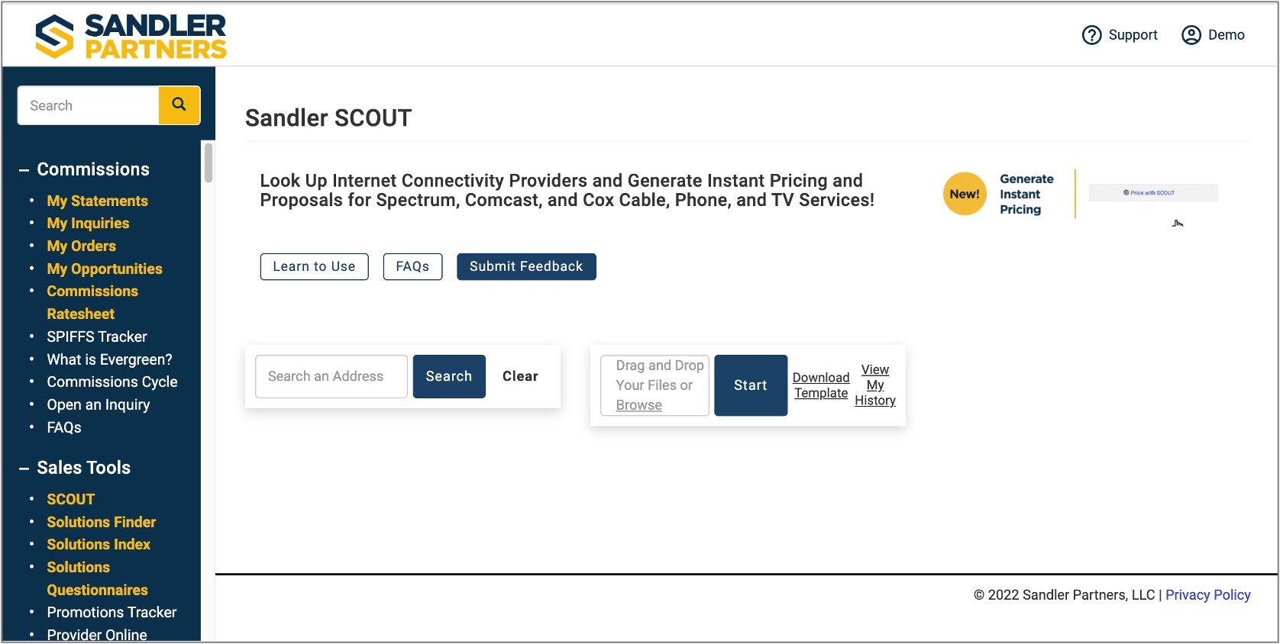Collapse the Commissions sidebar section
Viewport: 1280px width, 644px height.
tap(24, 170)
